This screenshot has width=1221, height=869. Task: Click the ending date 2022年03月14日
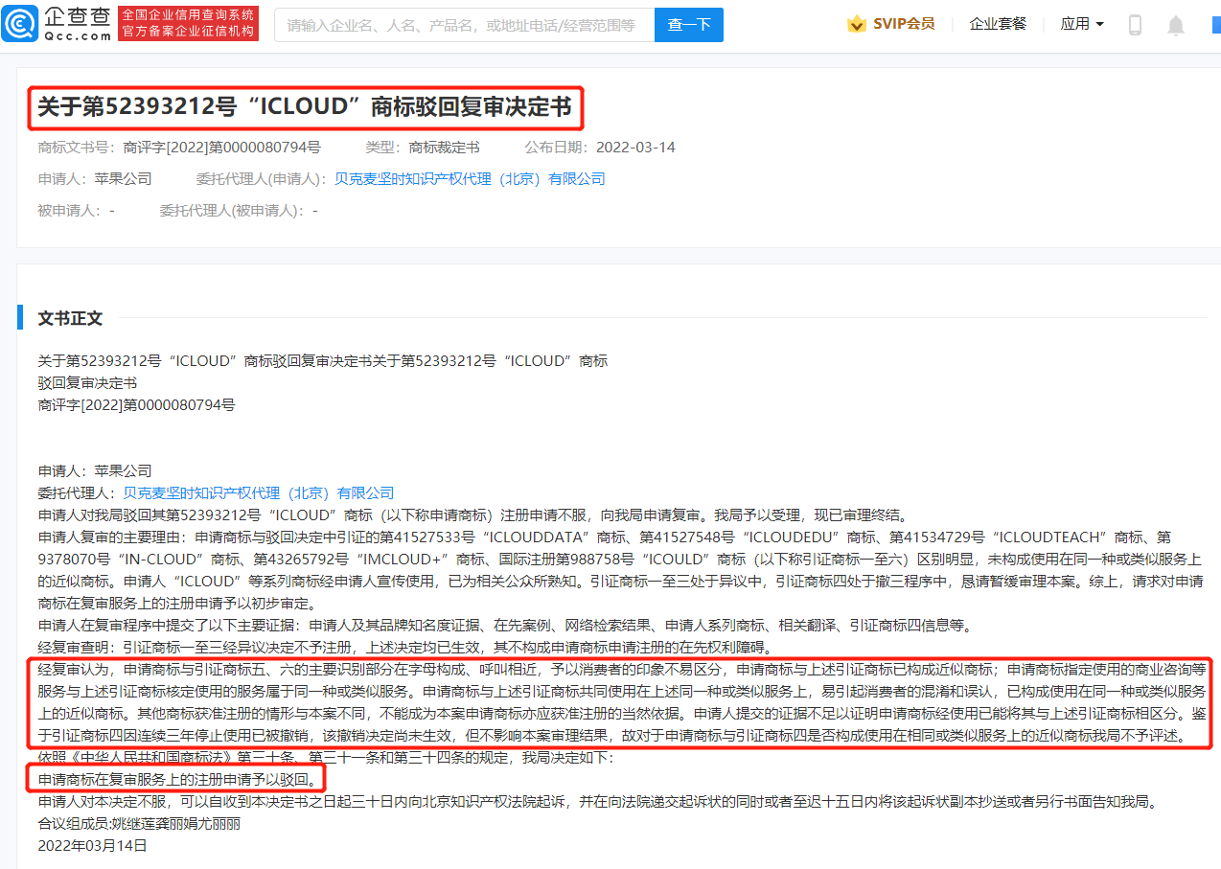(93, 845)
